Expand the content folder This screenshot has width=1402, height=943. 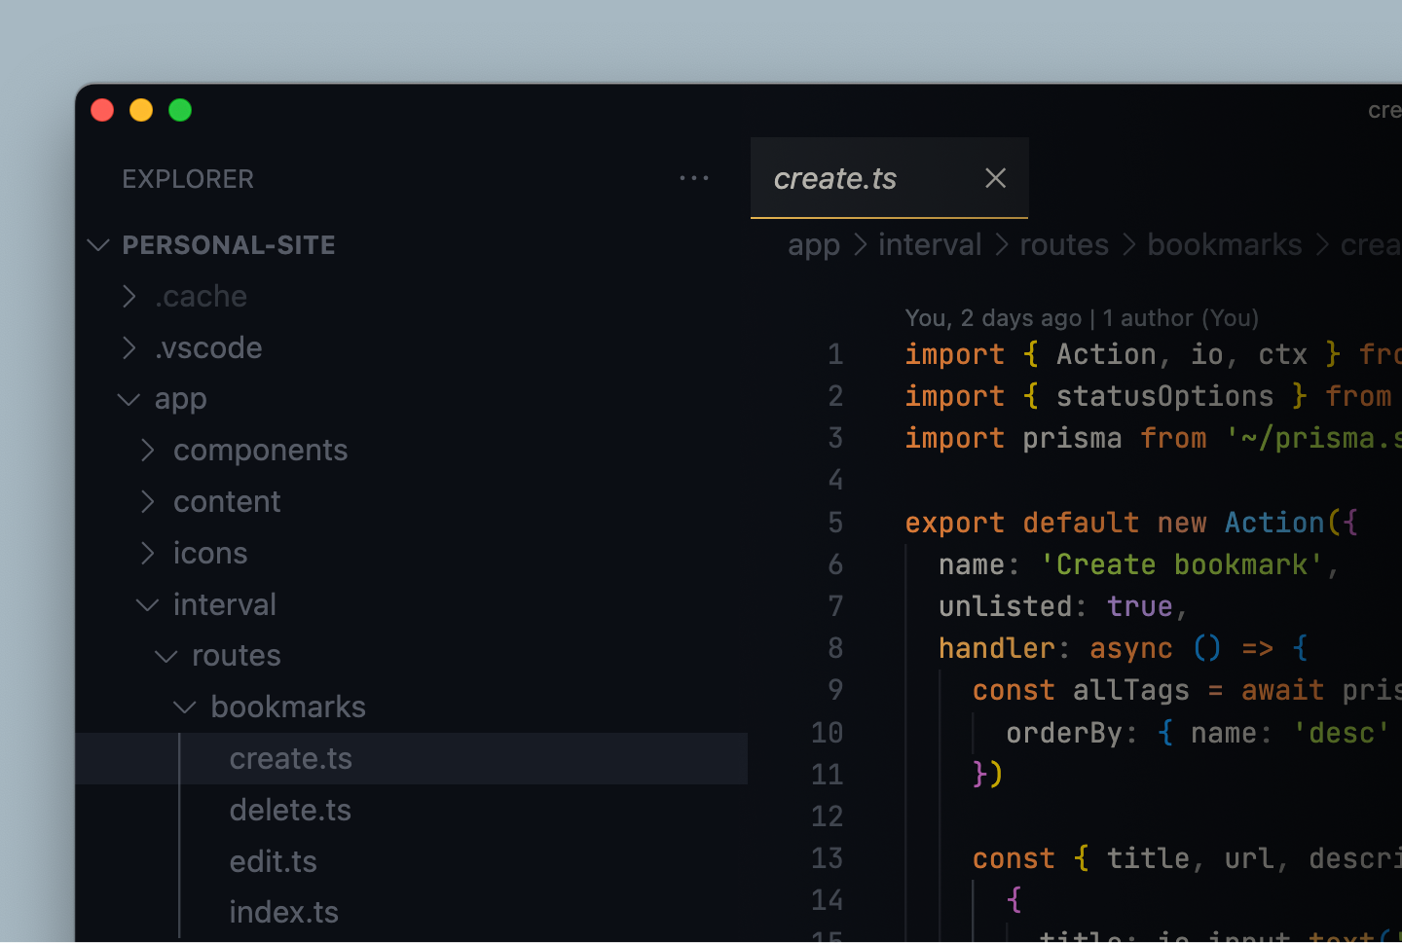click(x=147, y=500)
